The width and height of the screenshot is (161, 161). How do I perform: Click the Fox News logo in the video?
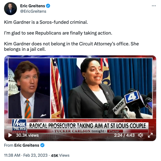[19, 126]
